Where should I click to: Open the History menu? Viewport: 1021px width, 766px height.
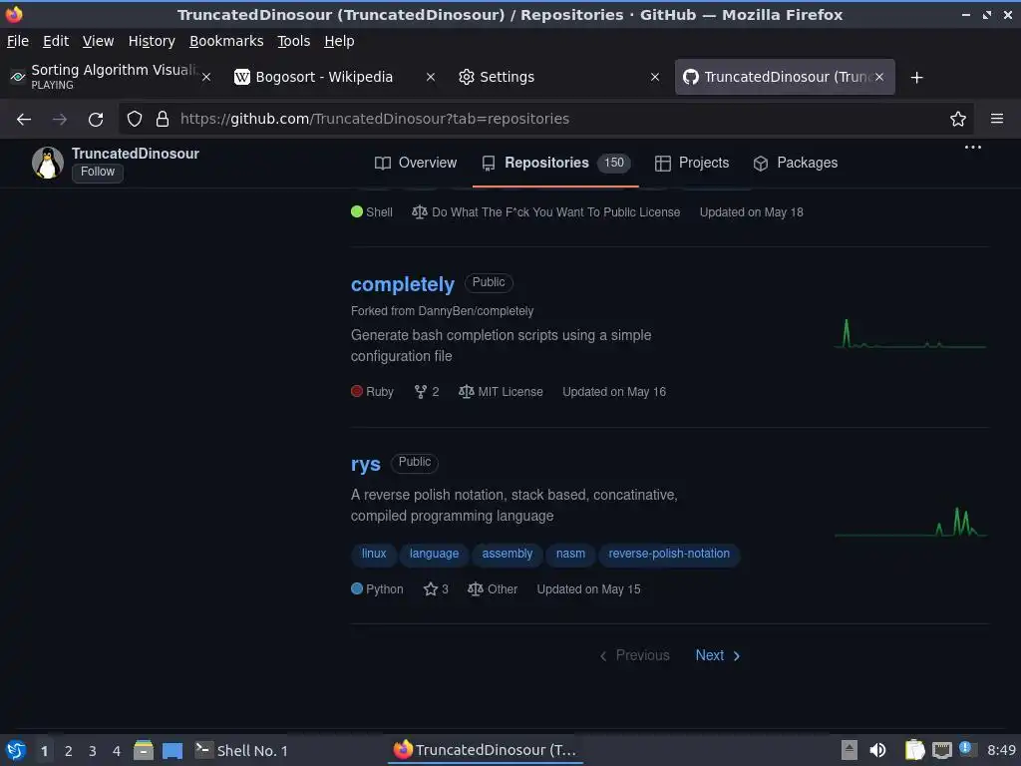152,41
